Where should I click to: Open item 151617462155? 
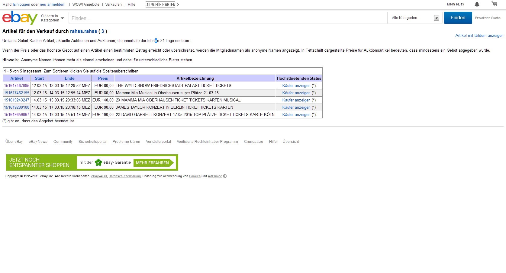[x=17, y=93]
